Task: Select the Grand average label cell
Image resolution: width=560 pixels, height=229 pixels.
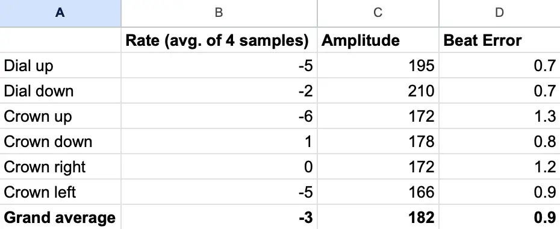Action: click(60, 217)
